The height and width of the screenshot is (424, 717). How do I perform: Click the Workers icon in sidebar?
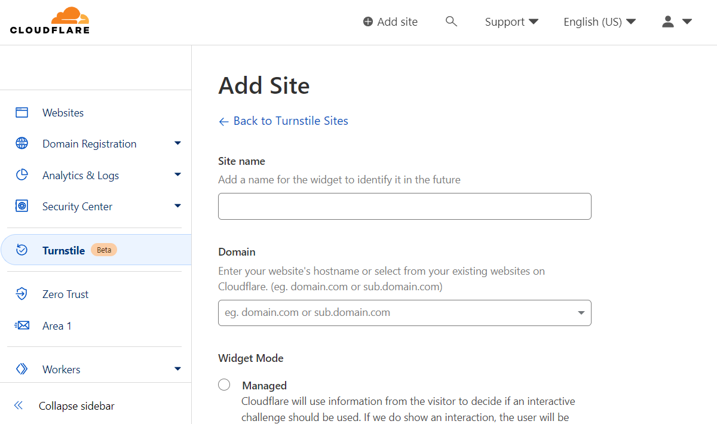(x=22, y=369)
